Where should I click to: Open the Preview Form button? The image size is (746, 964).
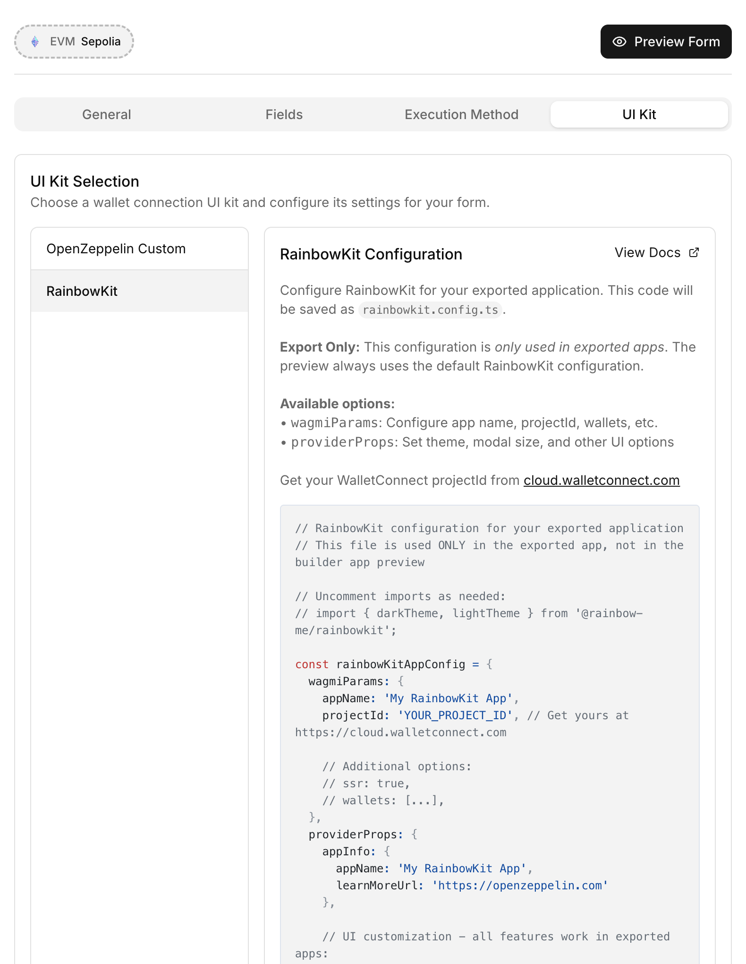tap(665, 42)
